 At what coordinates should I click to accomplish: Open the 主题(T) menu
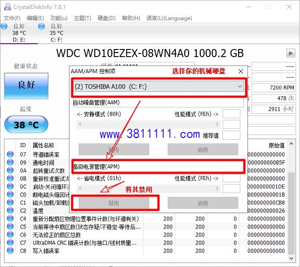coord(82,18)
